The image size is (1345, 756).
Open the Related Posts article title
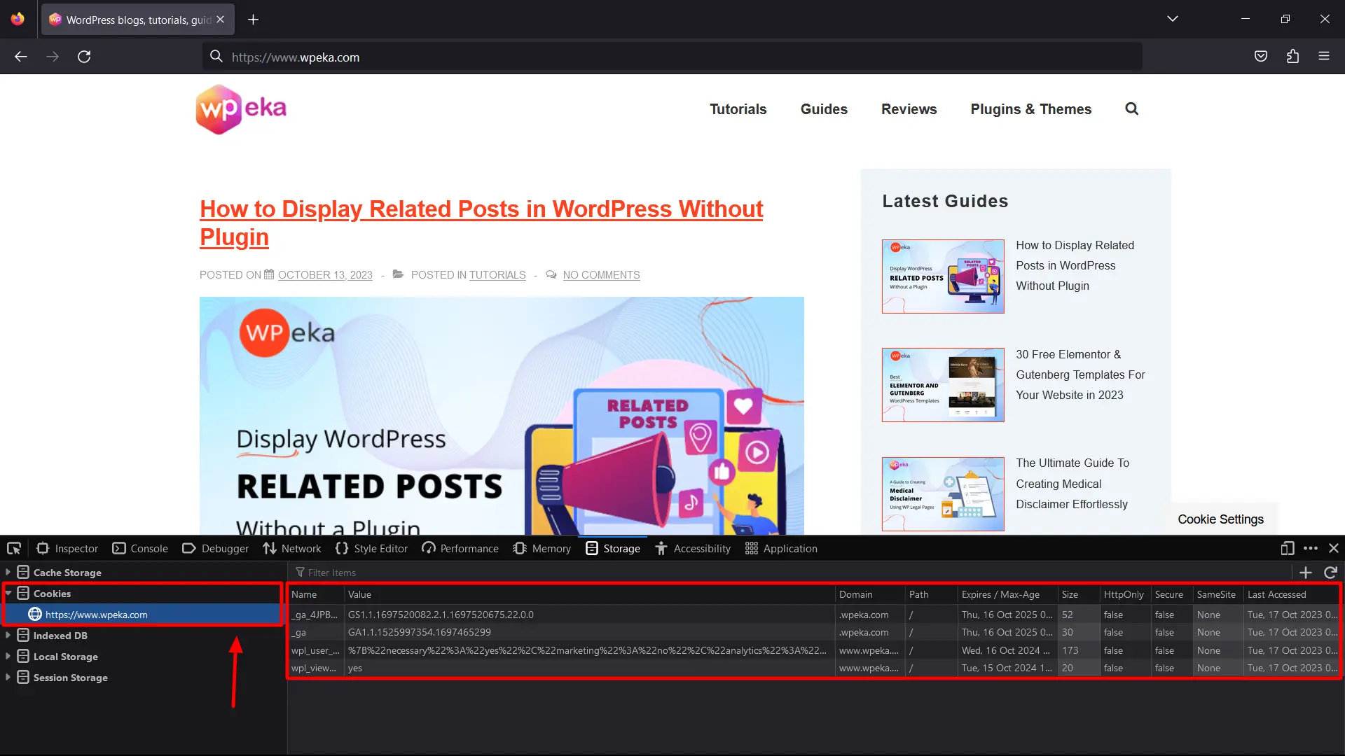[481, 223]
